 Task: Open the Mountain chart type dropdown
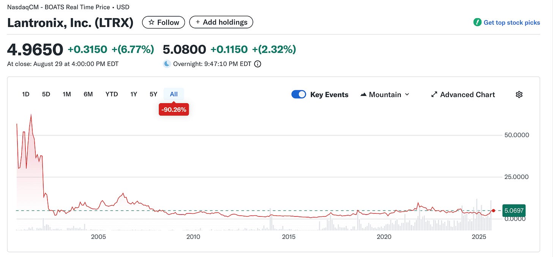point(385,95)
